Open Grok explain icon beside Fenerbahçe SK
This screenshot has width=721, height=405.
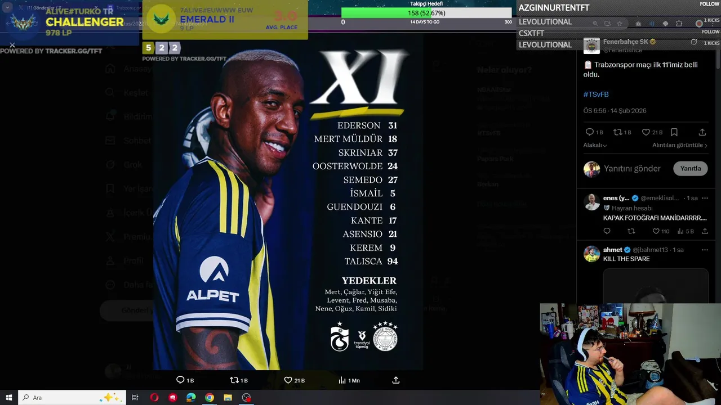tap(694, 42)
